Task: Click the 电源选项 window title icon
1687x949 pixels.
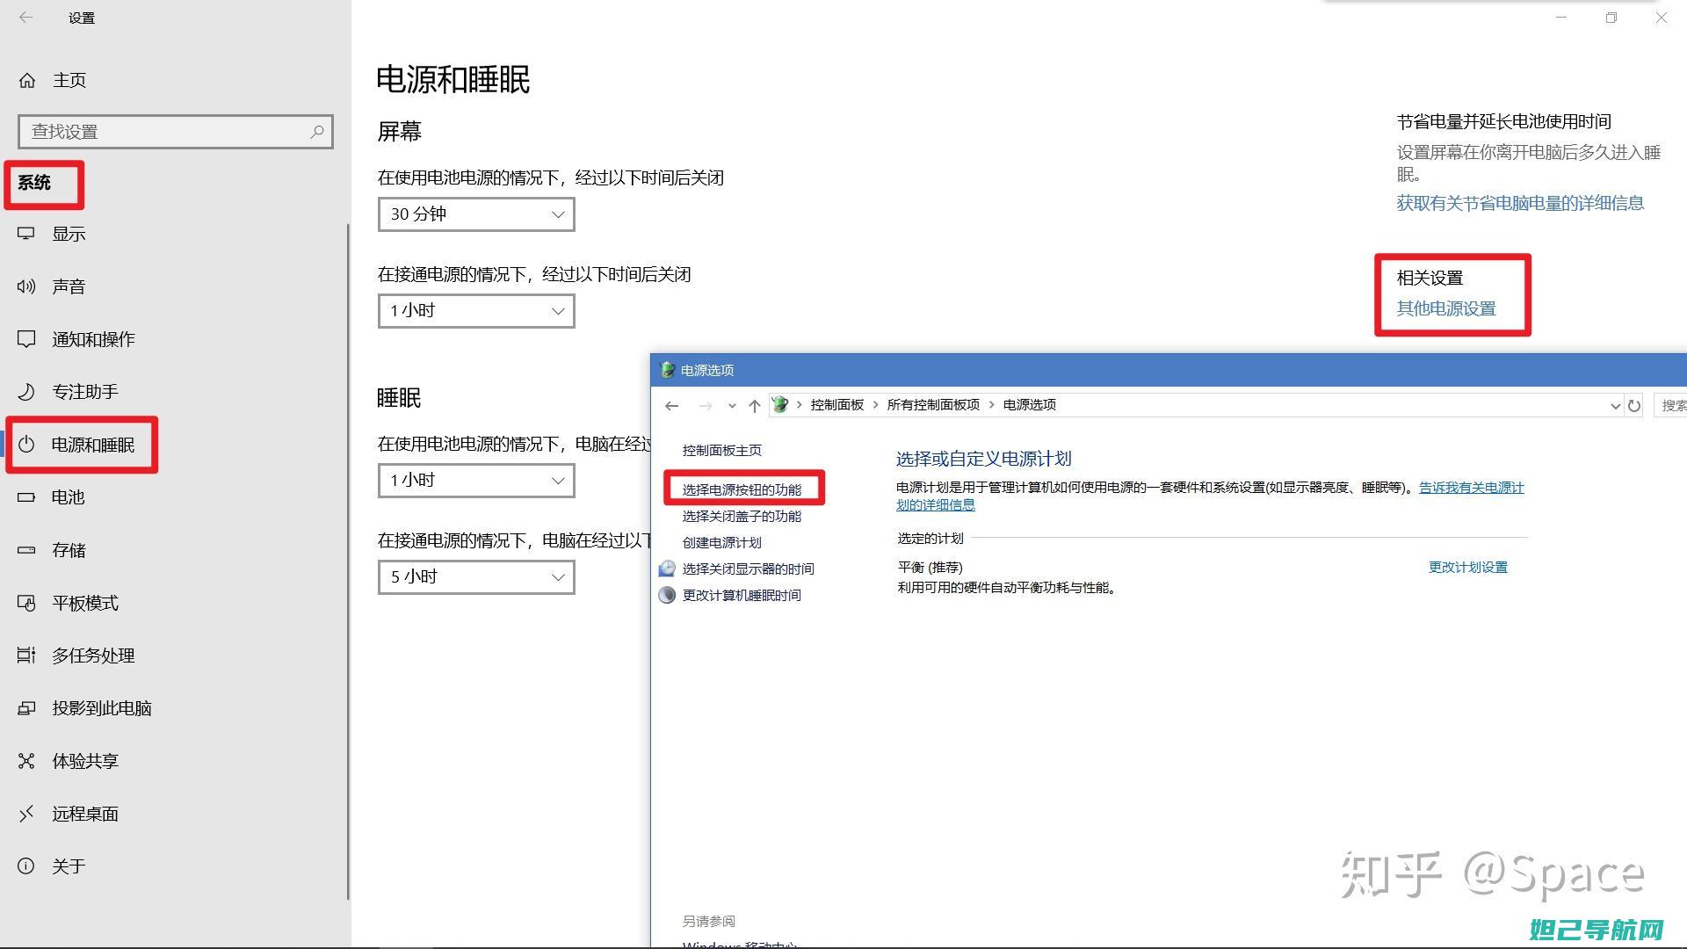Action: click(x=667, y=370)
